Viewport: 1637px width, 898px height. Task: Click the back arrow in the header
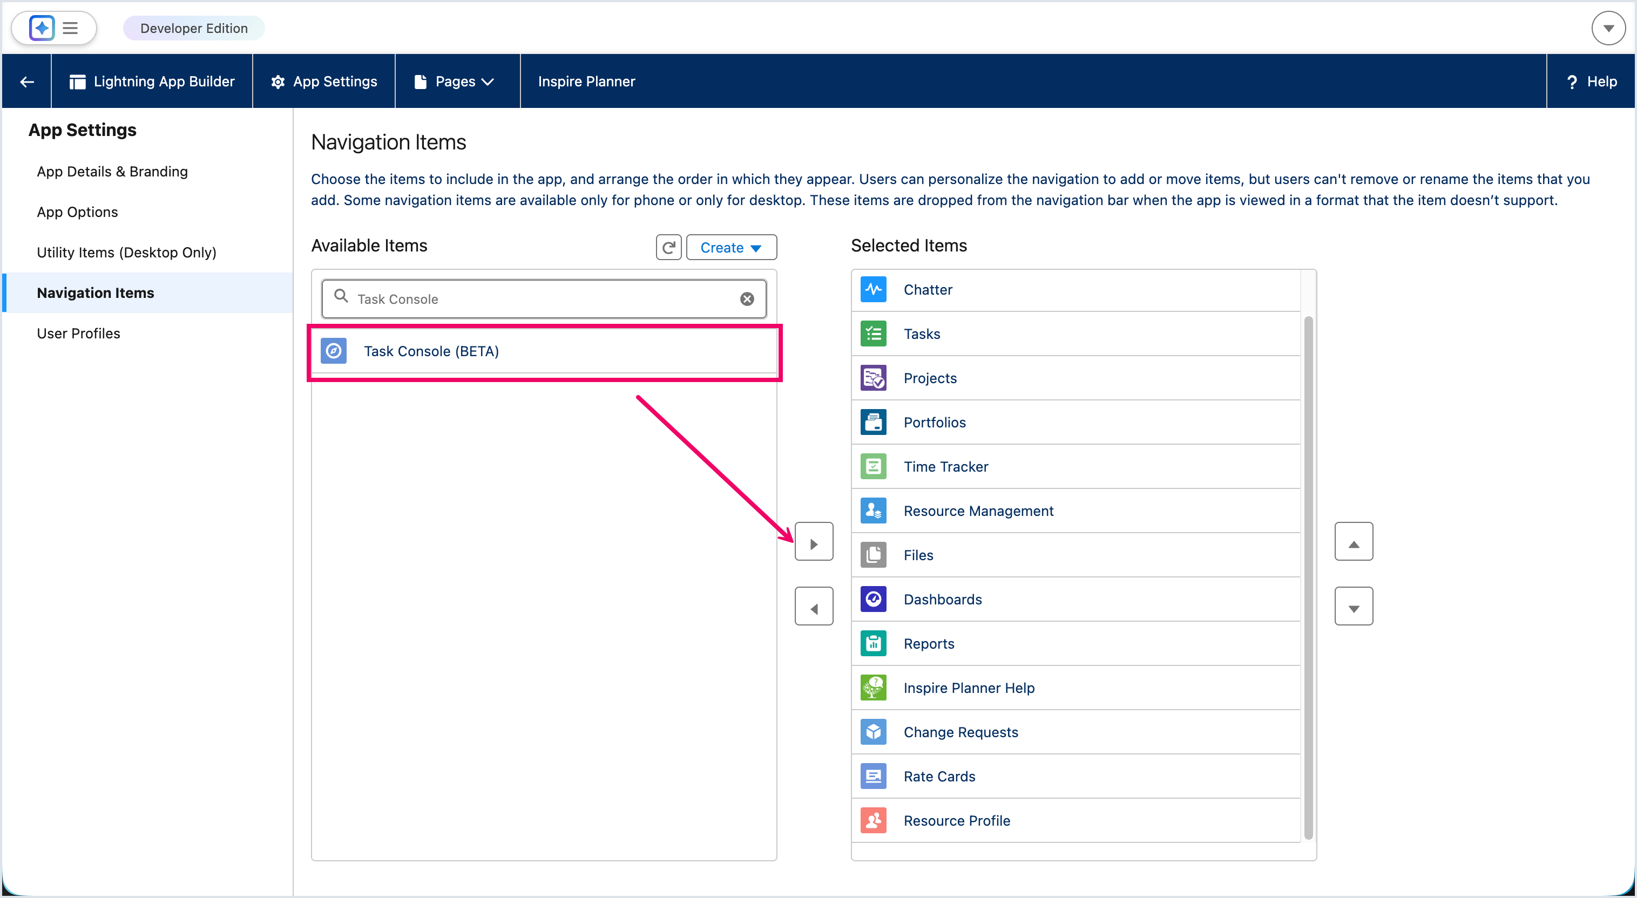(x=26, y=81)
